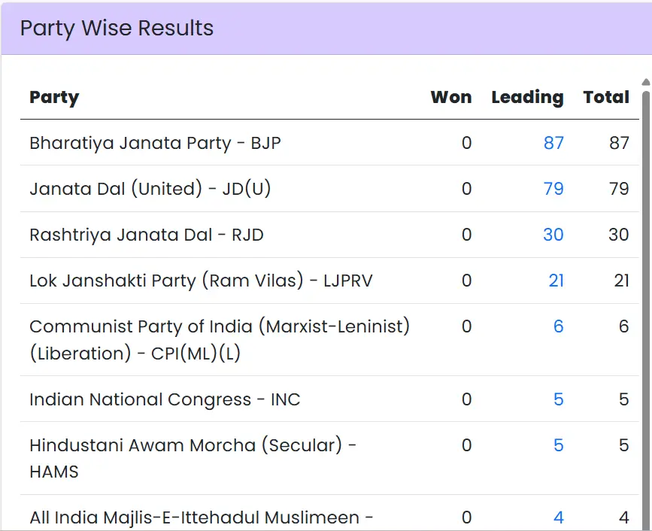Click the Leading column header
652x531 pixels.
[527, 97]
